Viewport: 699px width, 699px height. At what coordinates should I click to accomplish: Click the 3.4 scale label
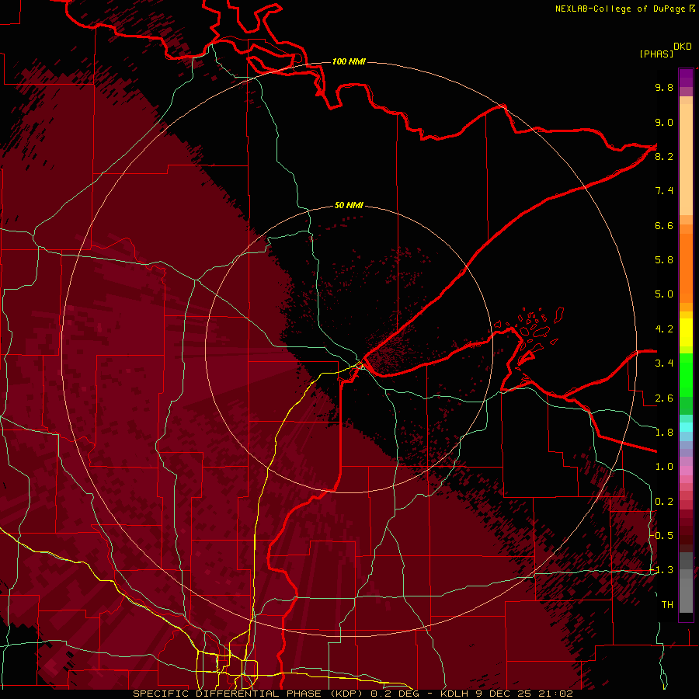[x=664, y=363]
